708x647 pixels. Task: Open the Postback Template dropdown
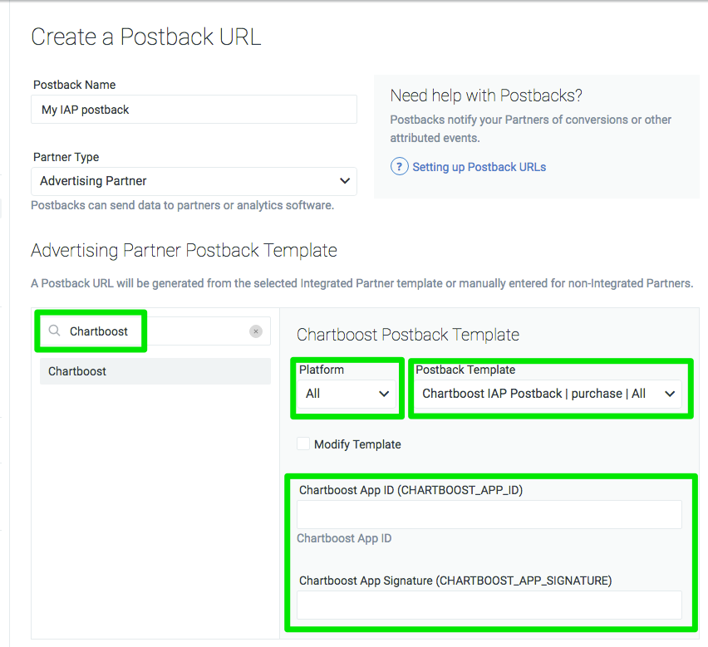tap(548, 394)
